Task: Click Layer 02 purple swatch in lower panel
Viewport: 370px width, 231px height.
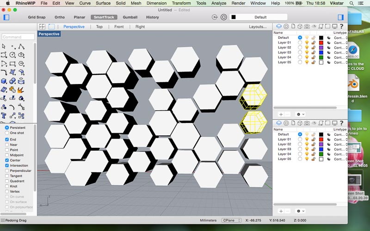Action: pyautogui.click(x=321, y=144)
